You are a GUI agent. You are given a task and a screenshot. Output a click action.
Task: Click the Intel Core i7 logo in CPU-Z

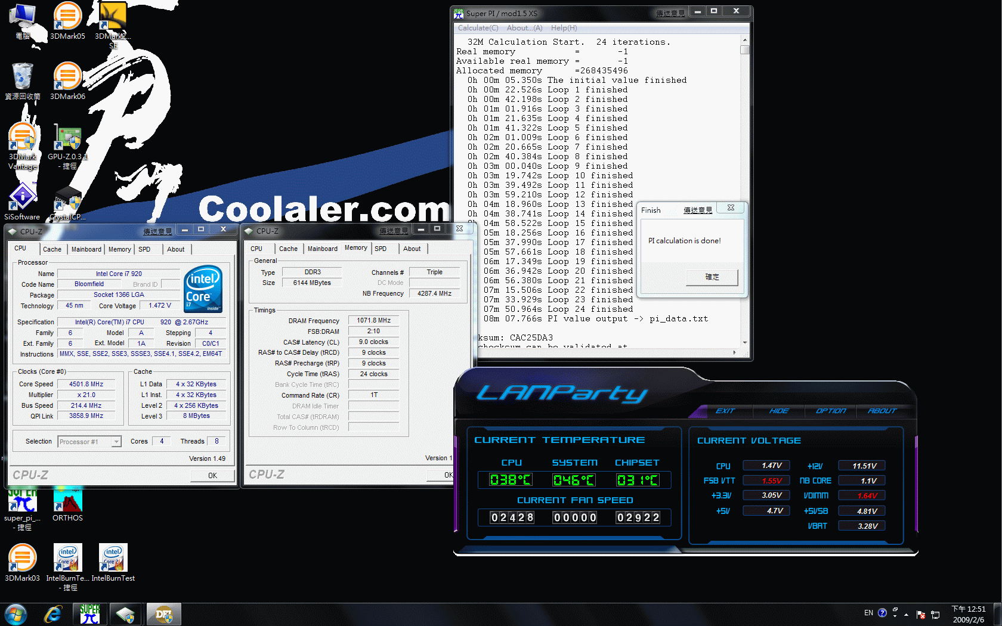pyautogui.click(x=203, y=289)
